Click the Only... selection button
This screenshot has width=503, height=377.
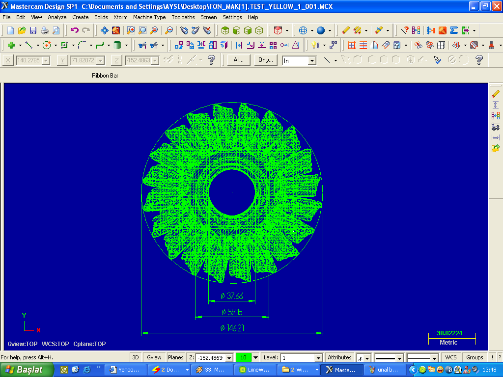coord(266,60)
